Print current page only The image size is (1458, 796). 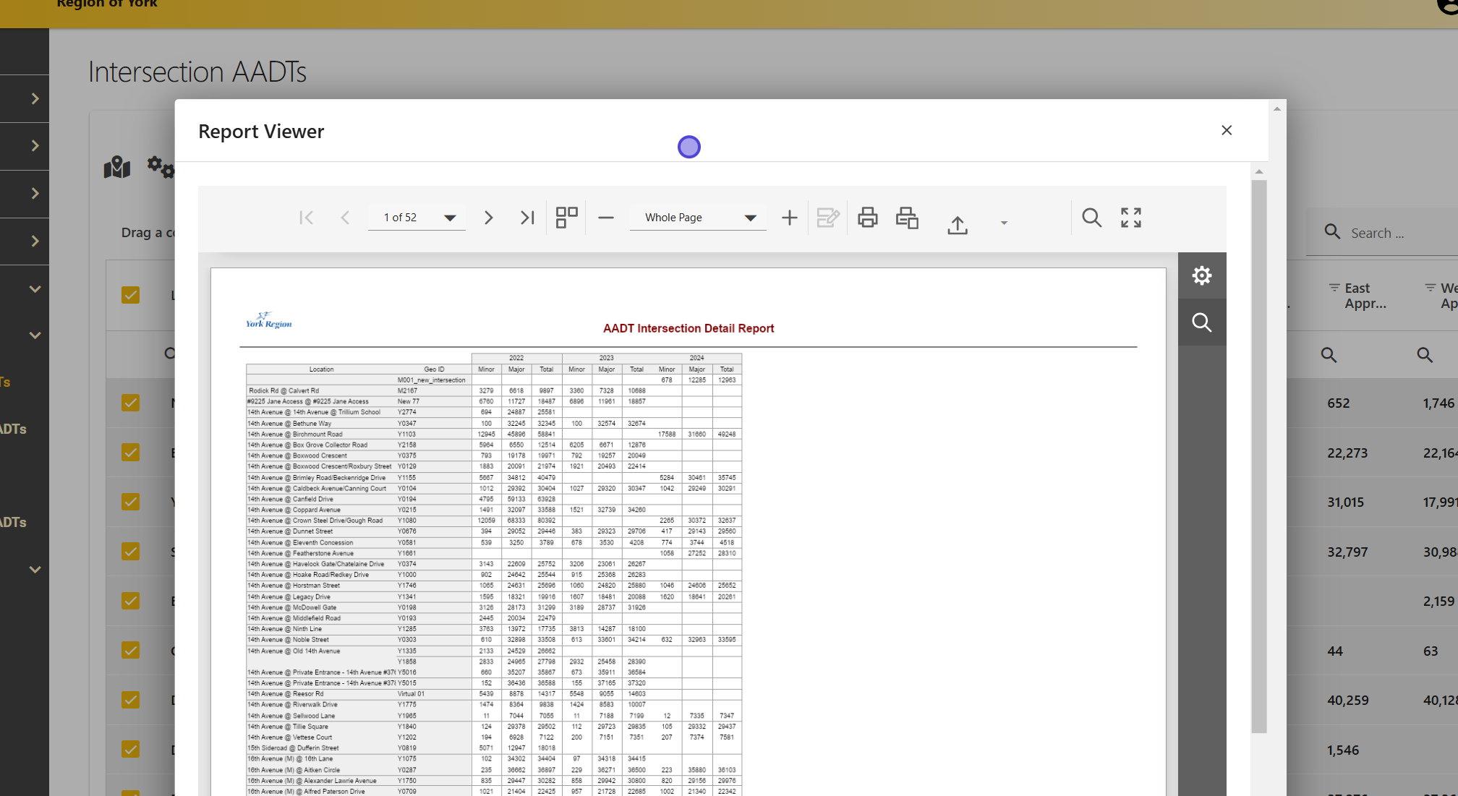(x=907, y=218)
